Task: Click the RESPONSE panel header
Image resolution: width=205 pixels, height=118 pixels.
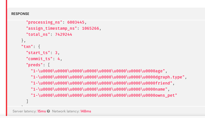Action: (20, 14)
